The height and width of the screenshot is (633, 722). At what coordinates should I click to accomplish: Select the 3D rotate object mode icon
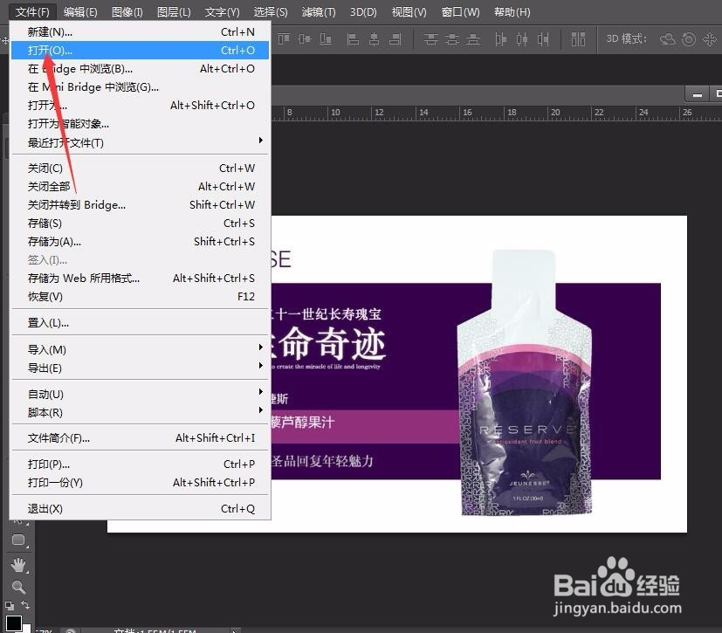tap(667, 39)
